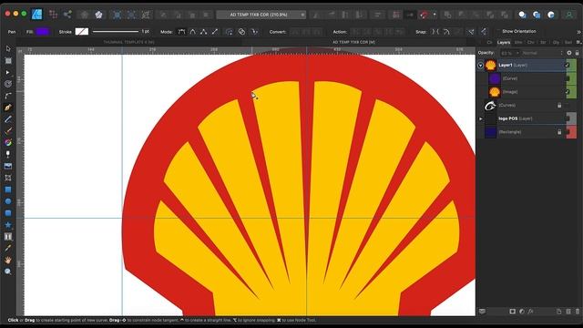Choose Smart Mode in Mode group
Viewport: 583px width, 328px height.
click(x=192, y=32)
